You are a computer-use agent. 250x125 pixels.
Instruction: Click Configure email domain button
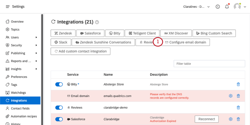(x=186, y=42)
